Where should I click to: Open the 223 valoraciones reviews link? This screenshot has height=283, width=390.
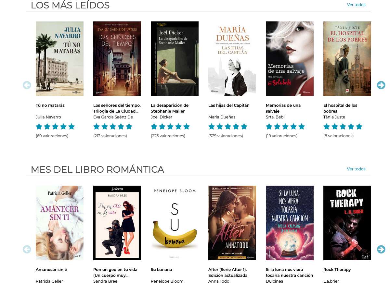[x=168, y=136]
